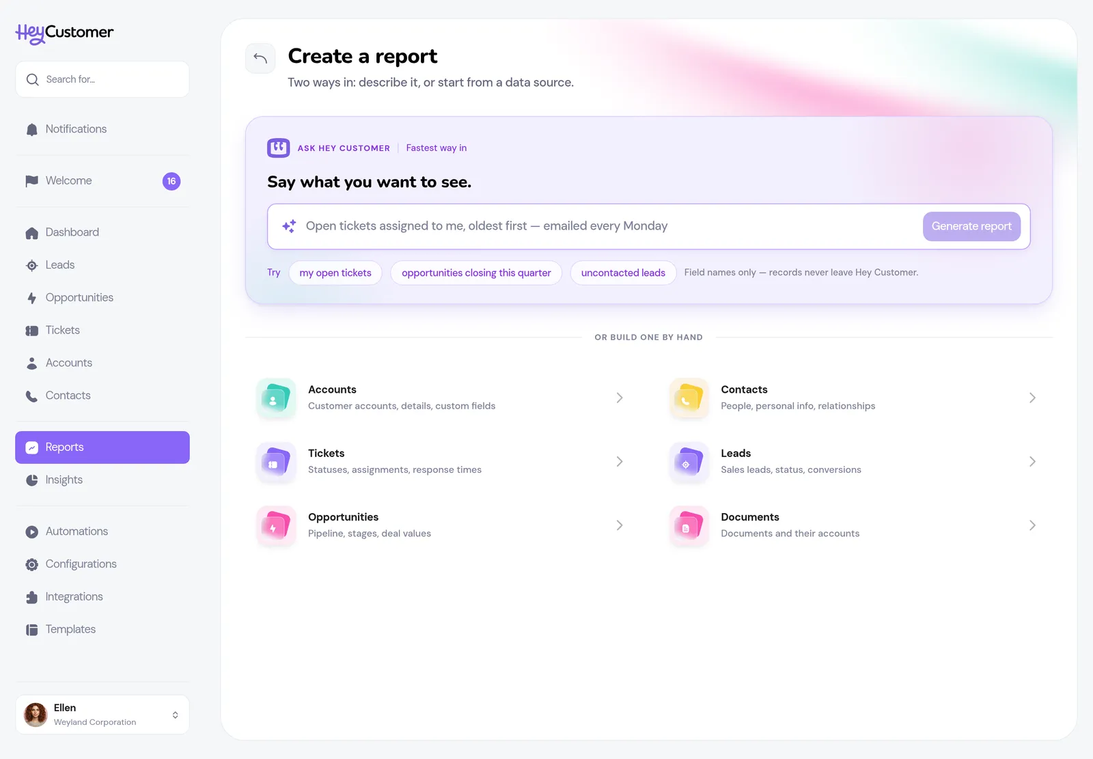Viewport: 1093px width, 759px height.
Task: Expand the Tickets data source chevron
Action: 620,462
